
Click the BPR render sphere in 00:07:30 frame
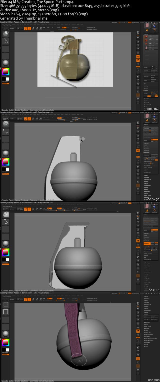[x=138, y=123]
